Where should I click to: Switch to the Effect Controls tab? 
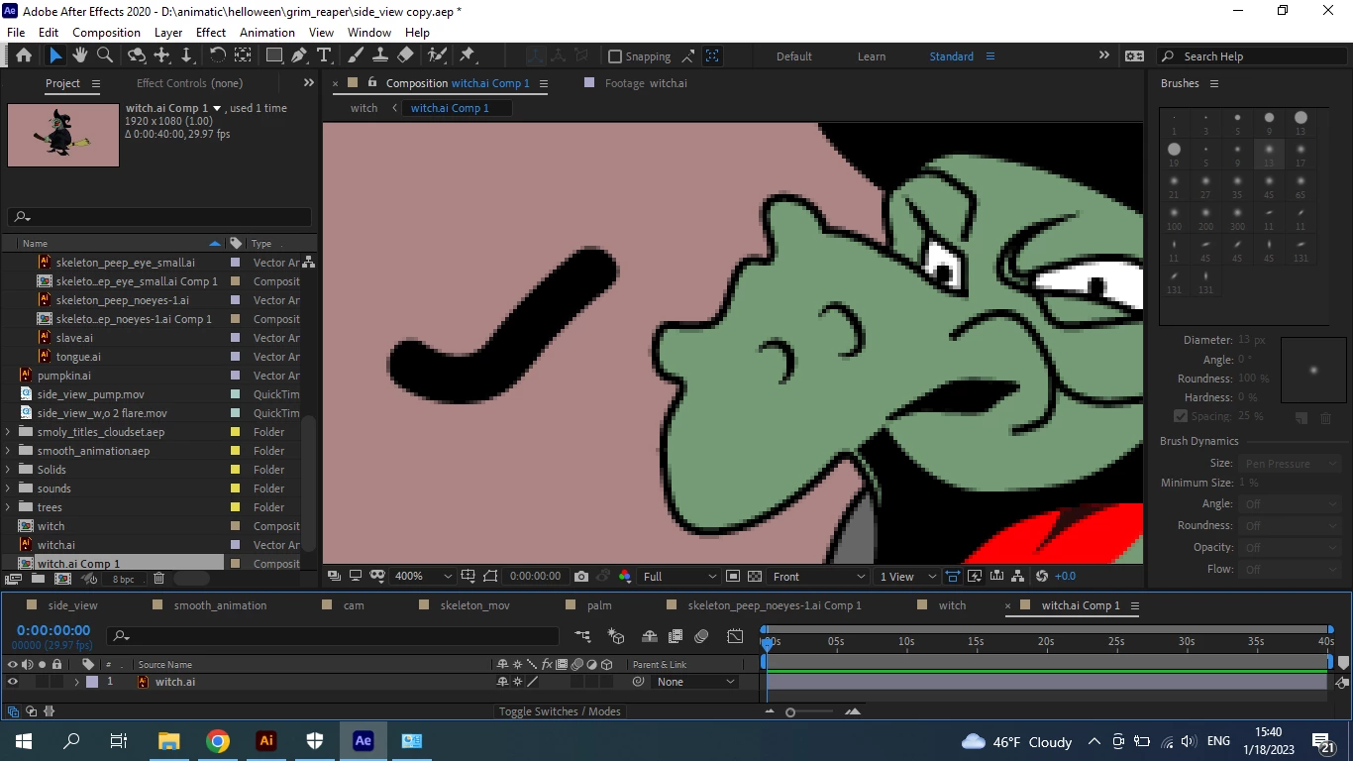click(x=189, y=83)
